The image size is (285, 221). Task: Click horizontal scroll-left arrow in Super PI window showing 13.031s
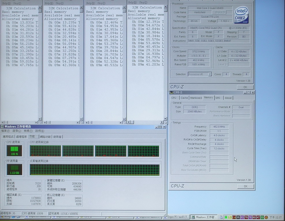click(3, 122)
